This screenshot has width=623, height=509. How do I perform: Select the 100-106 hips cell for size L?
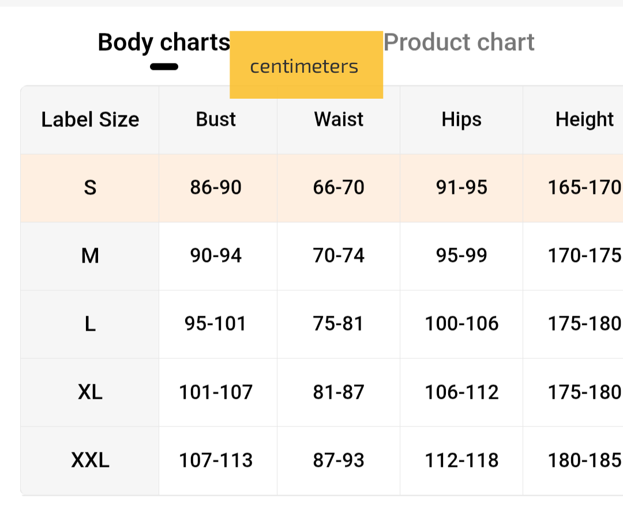pos(461,324)
